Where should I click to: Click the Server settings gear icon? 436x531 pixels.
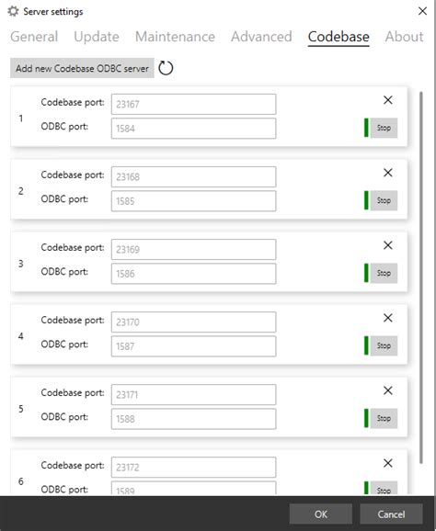tap(13, 12)
